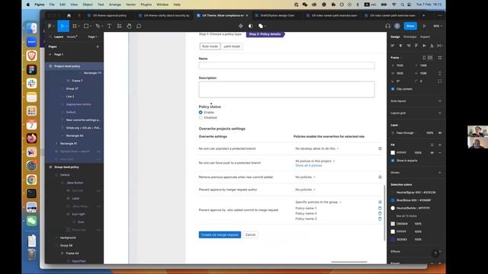This screenshot has height=274, width=488.
Task: Select the Enable radio button
Action: pos(201,112)
